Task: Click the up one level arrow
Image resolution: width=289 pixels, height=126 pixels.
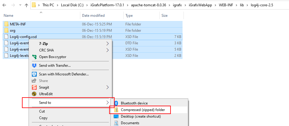Action: (x=26, y=5)
